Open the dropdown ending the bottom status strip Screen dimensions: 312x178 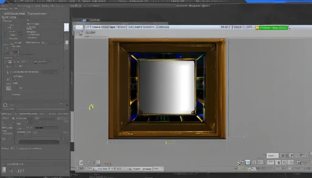(x=158, y=169)
